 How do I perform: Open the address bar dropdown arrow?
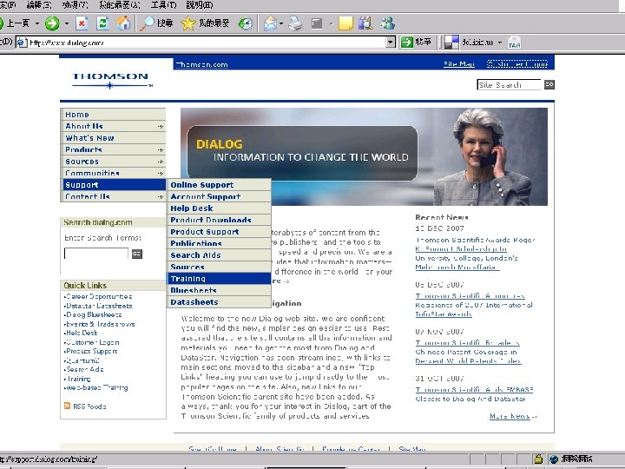(x=391, y=42)
